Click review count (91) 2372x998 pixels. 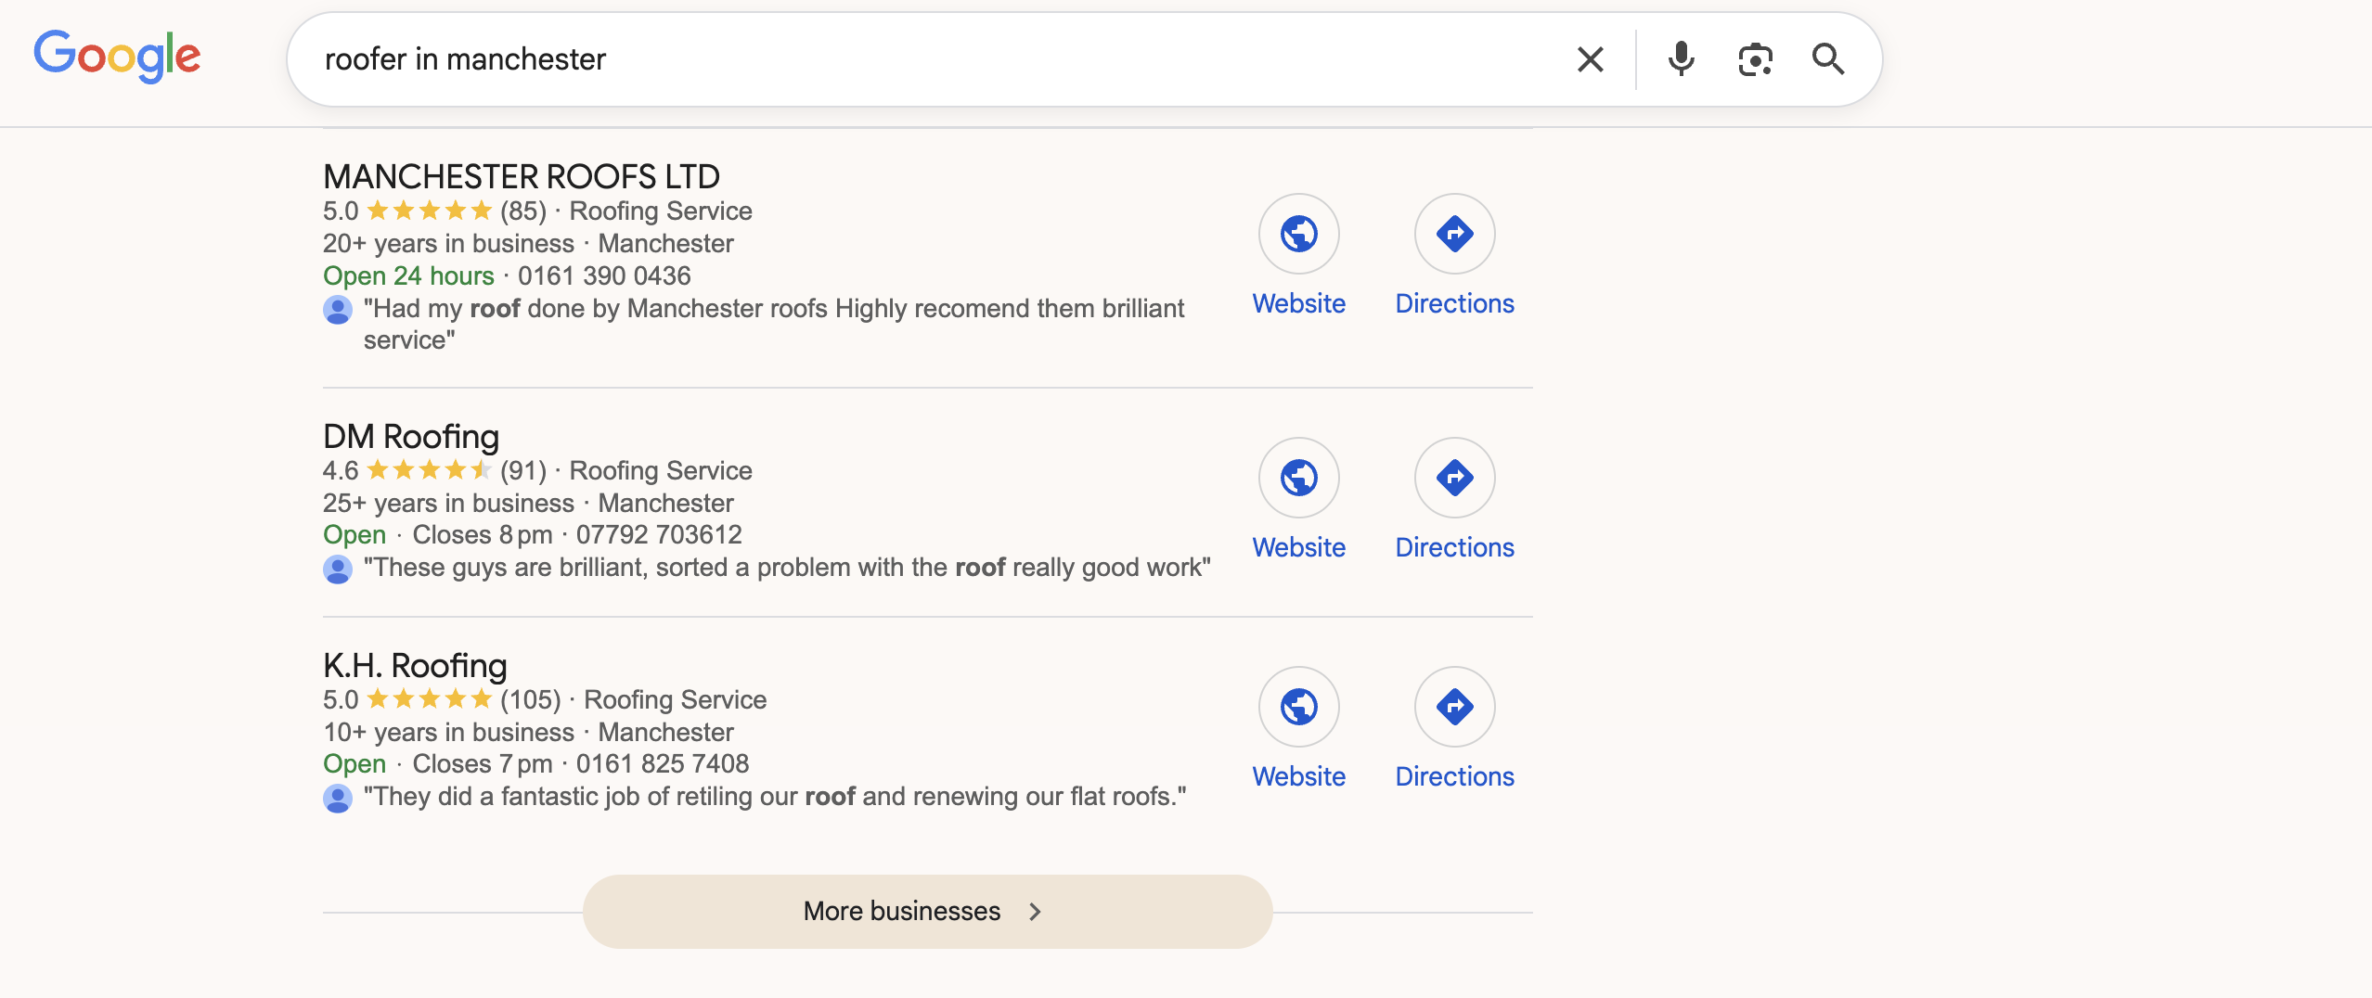[x=523, y=470]
